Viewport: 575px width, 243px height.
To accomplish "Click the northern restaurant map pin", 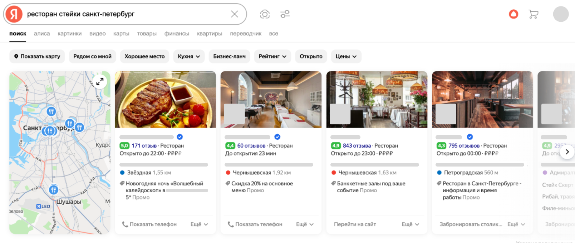I will (x=51, y=111).
